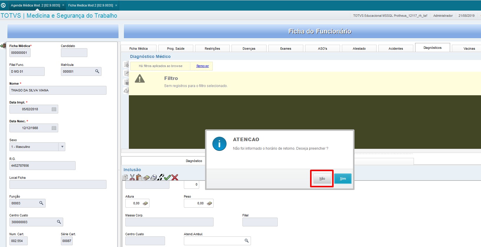Click the Nome field THIAGO DA SILVA VIANA

pyautogui.click(x=58, y=90)
